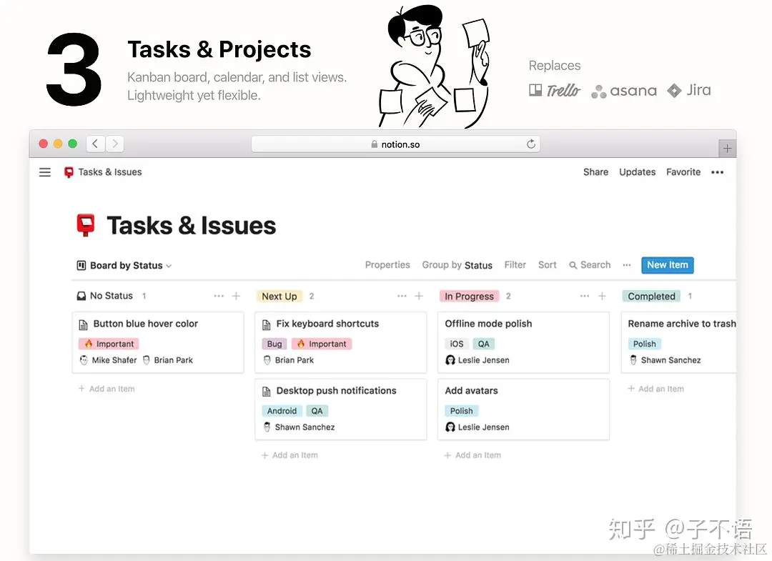This screenshot has width=772, height=561.
Task: Click the Search field text
Action: click(595, 264)
